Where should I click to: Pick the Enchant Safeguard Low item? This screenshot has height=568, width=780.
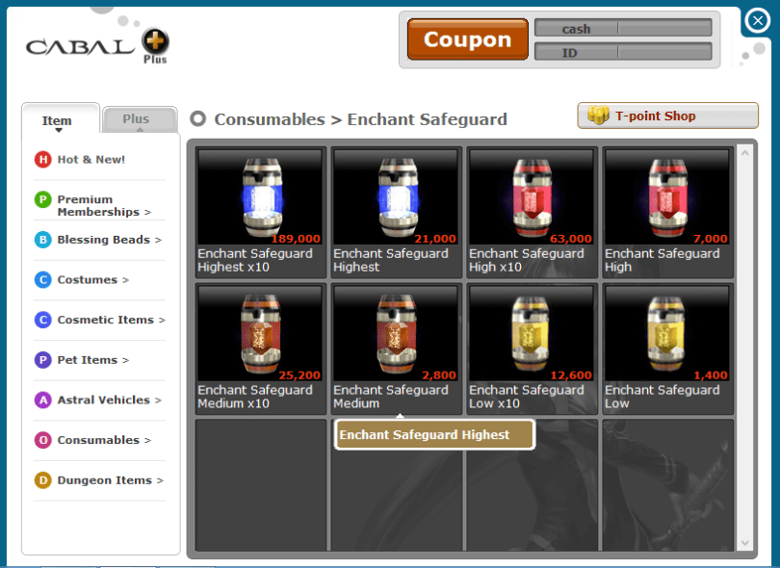[x=667, y=349]
